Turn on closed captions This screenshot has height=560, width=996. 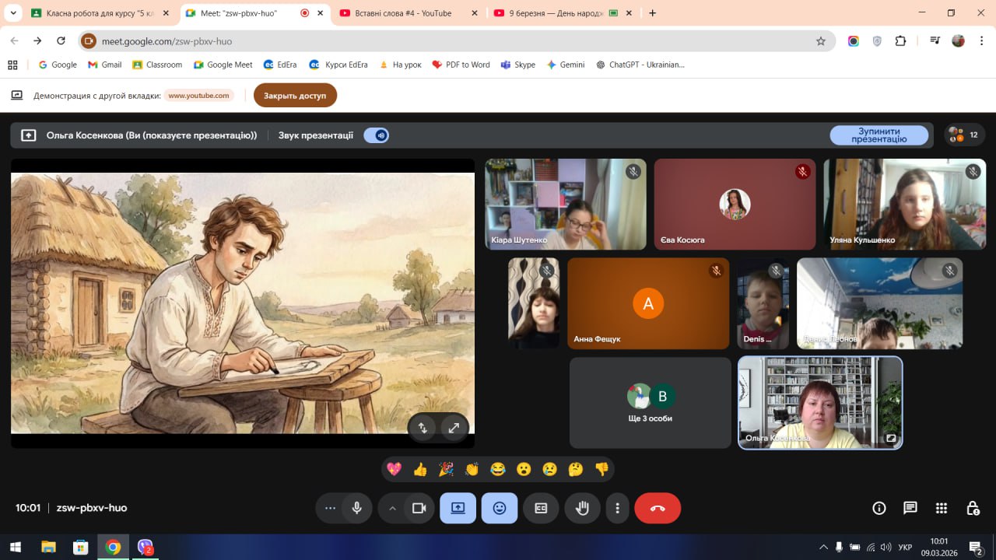click(541, 508)
